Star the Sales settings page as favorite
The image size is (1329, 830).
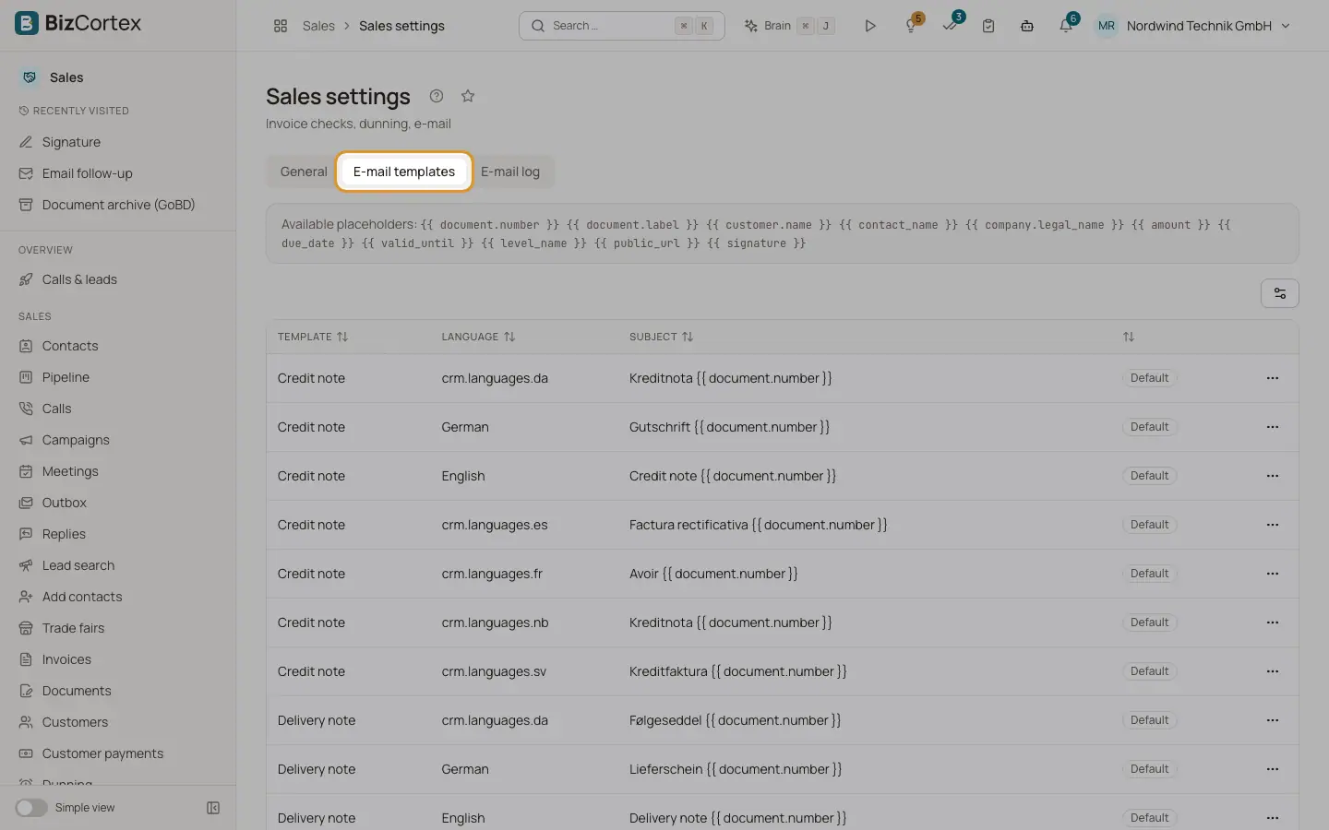point(468,96)
